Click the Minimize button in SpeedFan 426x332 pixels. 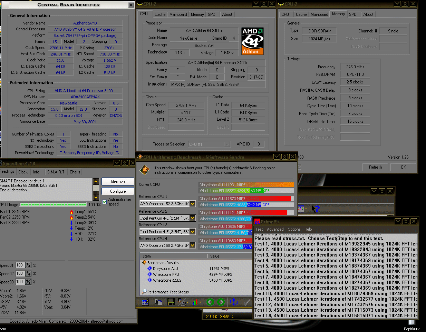(118, 182)
